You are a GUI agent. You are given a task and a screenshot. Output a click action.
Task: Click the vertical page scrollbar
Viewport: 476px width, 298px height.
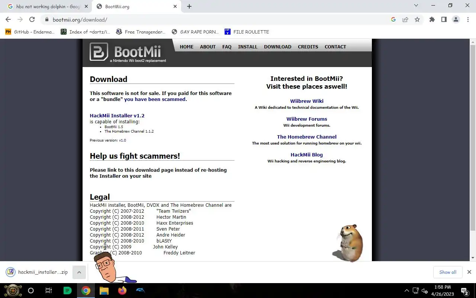coord(473,138)
